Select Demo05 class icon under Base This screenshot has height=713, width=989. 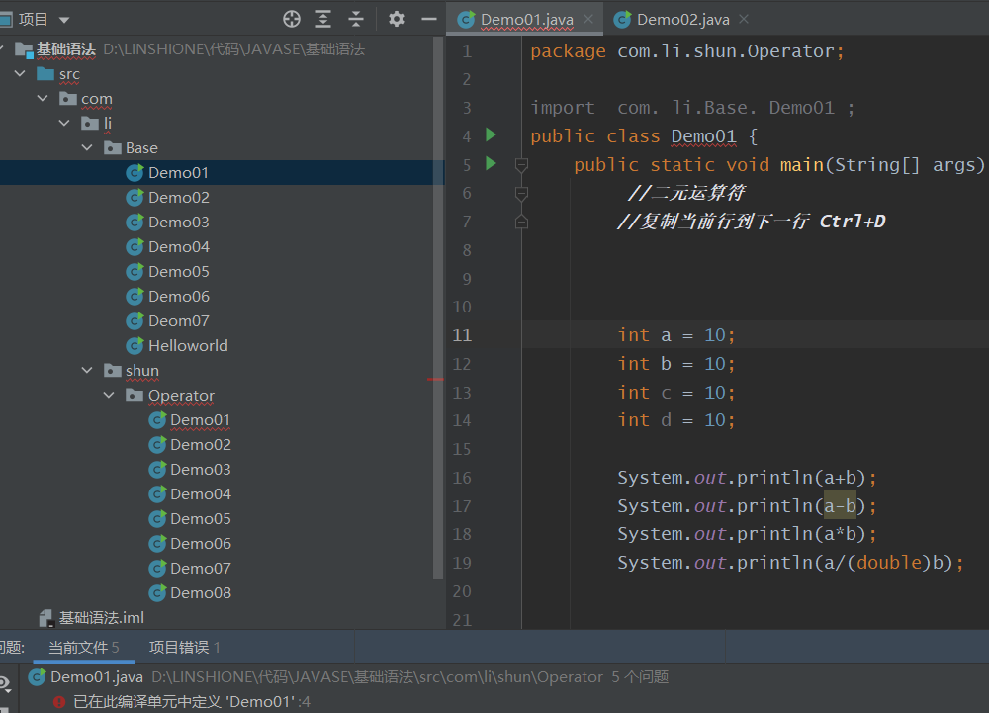(135, 271)
